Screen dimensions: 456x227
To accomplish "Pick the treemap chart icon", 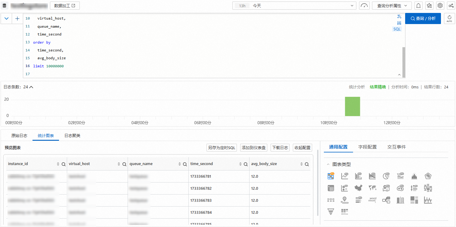I will (x=414, y=200).
